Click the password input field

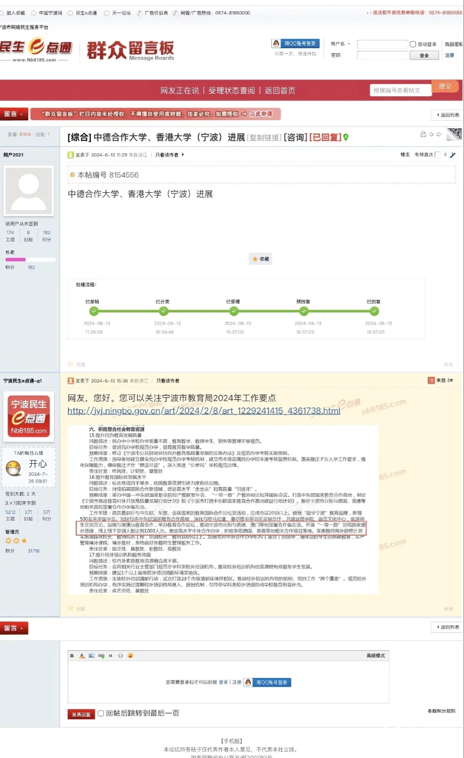click(x=382, y=55)
